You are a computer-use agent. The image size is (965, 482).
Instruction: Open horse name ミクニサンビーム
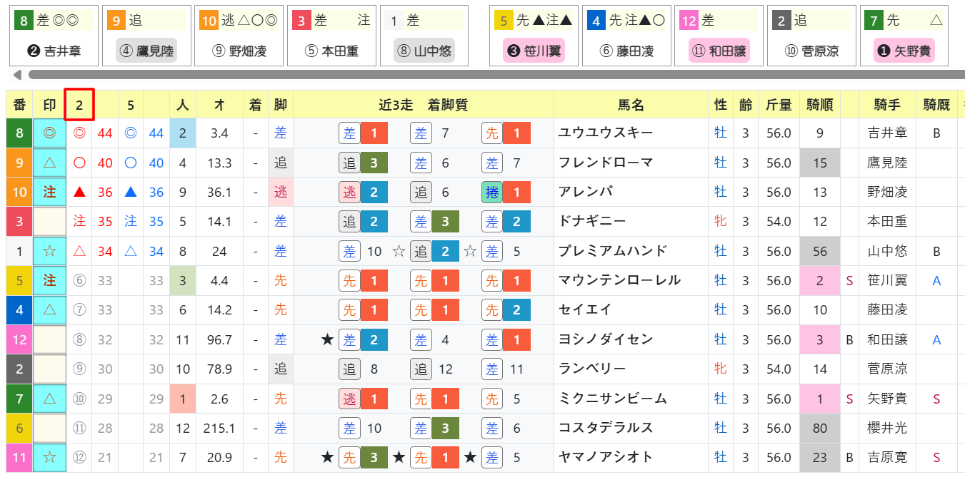click(x=613, y=399)
